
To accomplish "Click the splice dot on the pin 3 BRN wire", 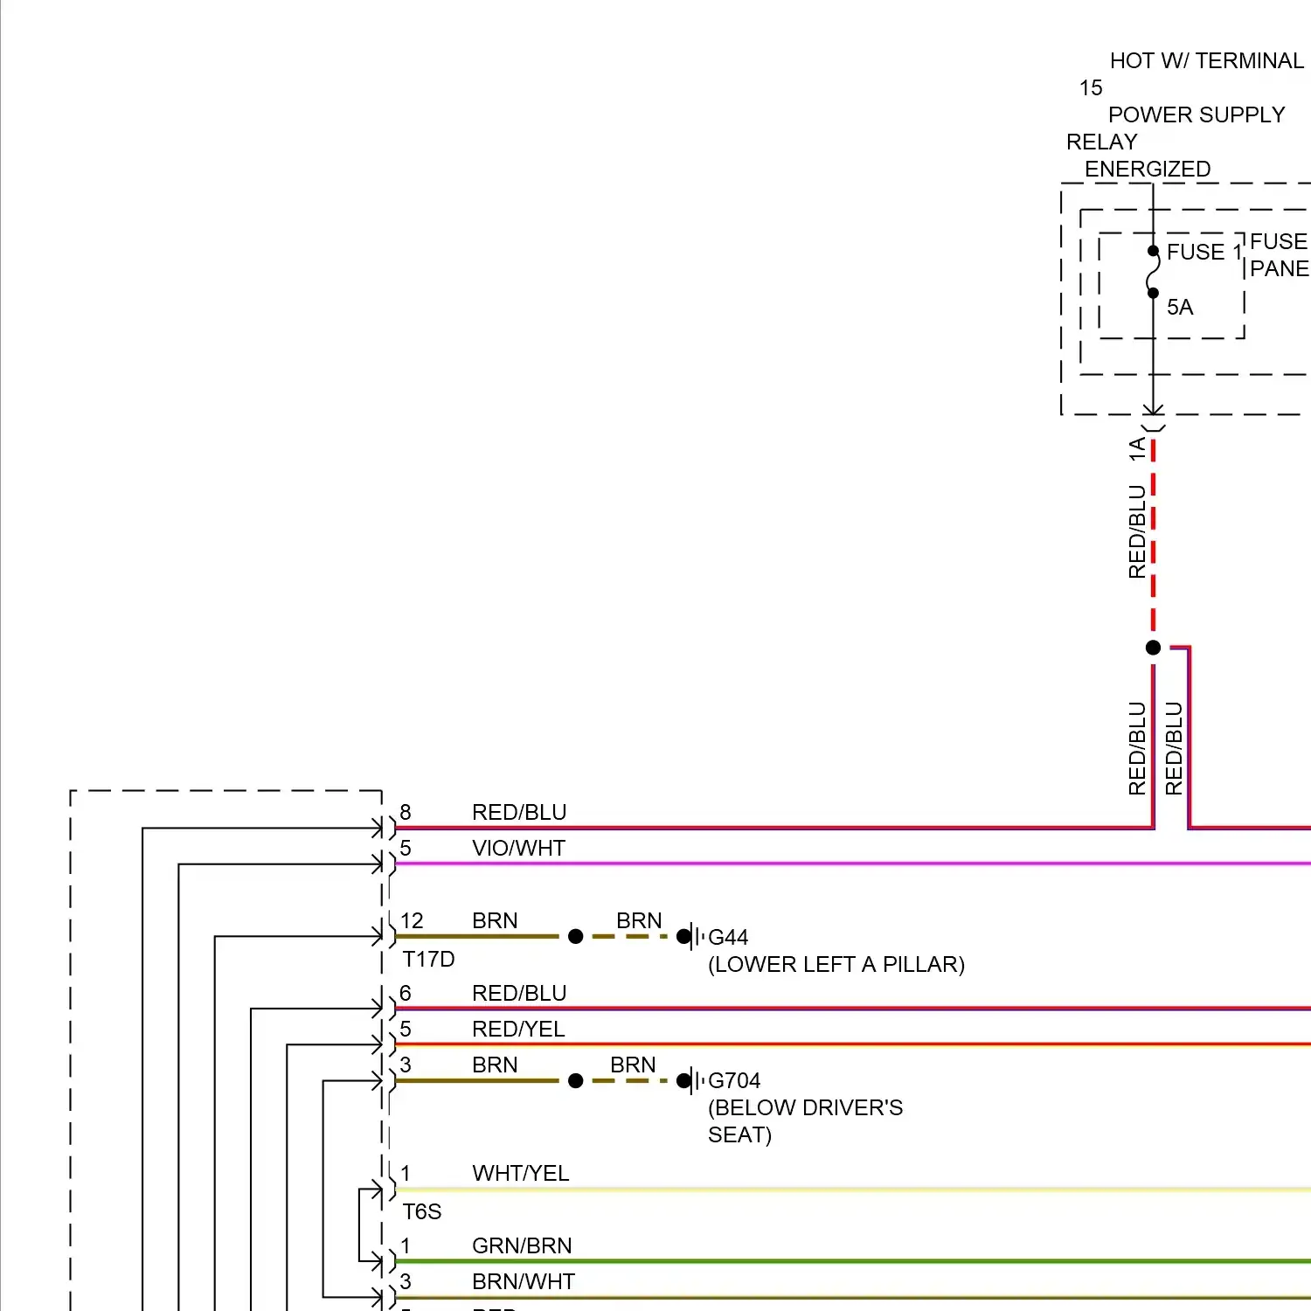I will (x=575, y=1081).
